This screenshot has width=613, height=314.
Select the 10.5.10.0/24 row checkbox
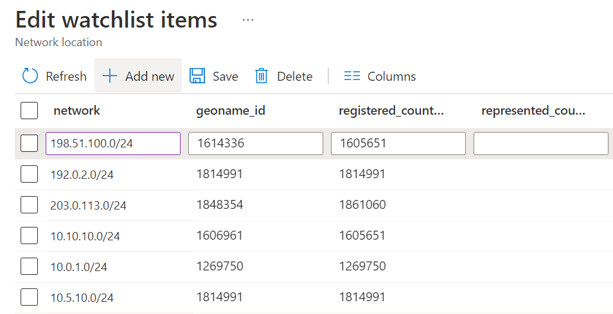click(x=29, y=297)
